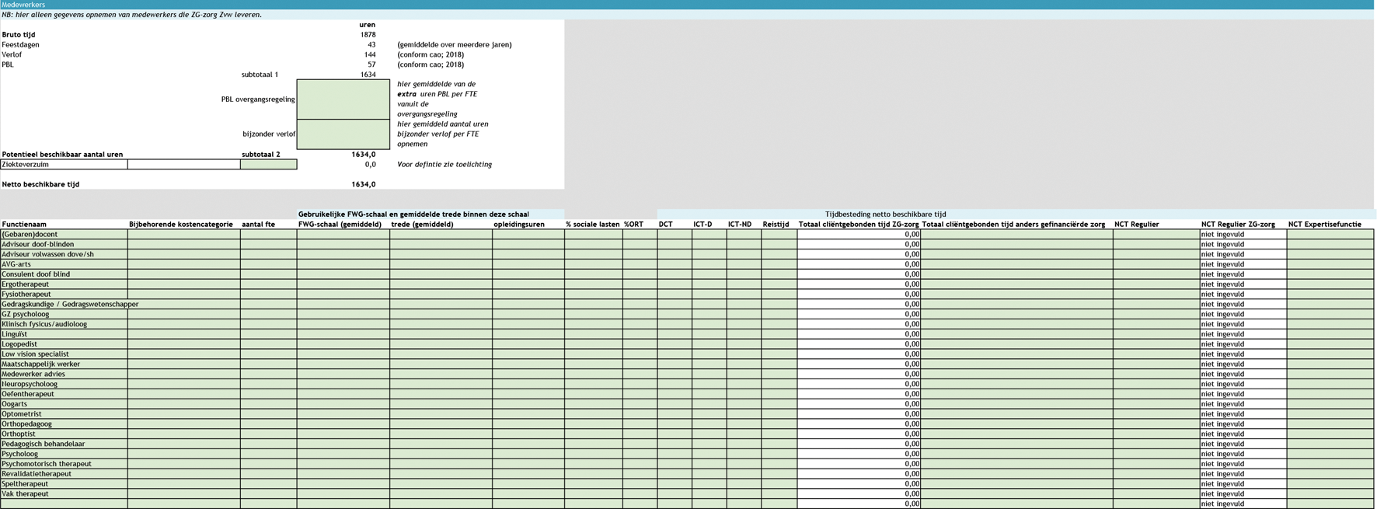Click the Bijbehorende kostencategorie cell for (Gebaren)docent
The width and height of the screenshot is (1377, 509).
[183, 235]
